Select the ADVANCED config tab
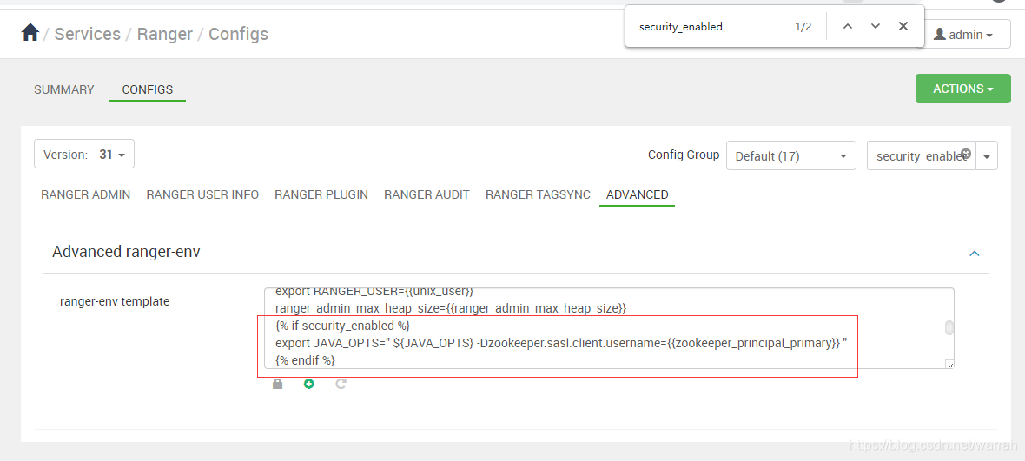This screenshot has height=461, width=1025. (x=638, y=194)
